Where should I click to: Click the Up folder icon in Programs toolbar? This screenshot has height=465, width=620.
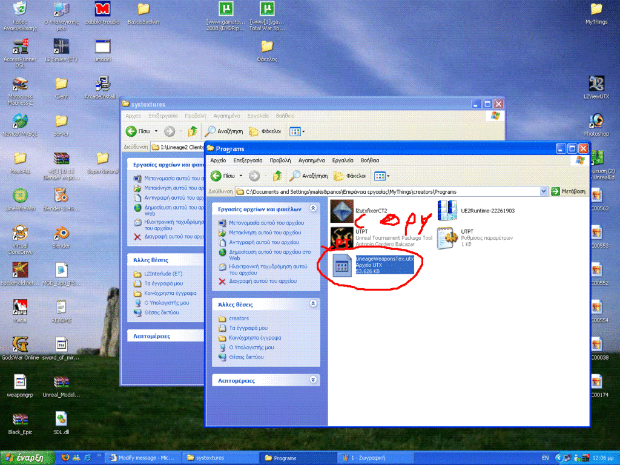[x=277, y=176]
